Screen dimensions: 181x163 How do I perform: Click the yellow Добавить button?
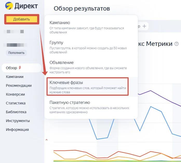22,19
